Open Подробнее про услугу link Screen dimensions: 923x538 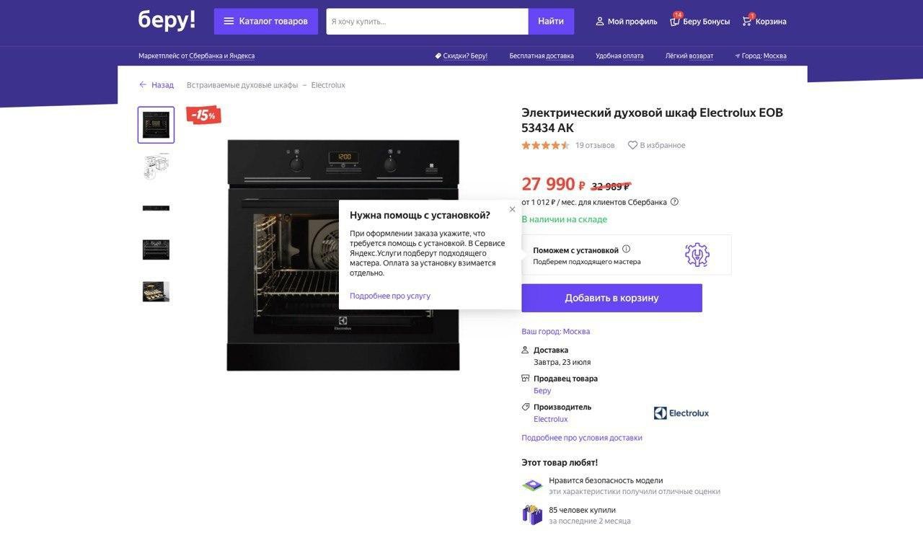click(390, 296)
